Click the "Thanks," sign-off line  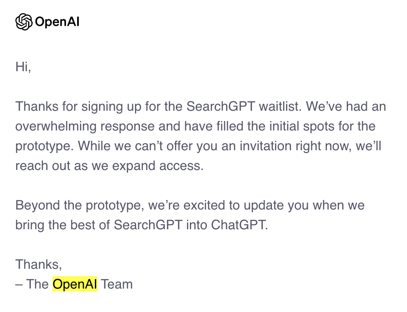[38, 264]
